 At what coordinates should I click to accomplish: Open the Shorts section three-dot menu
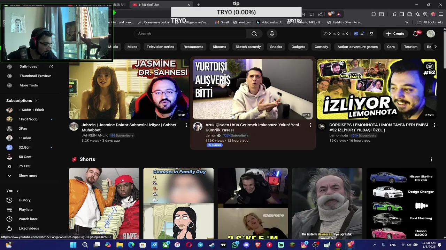point(431,159)
